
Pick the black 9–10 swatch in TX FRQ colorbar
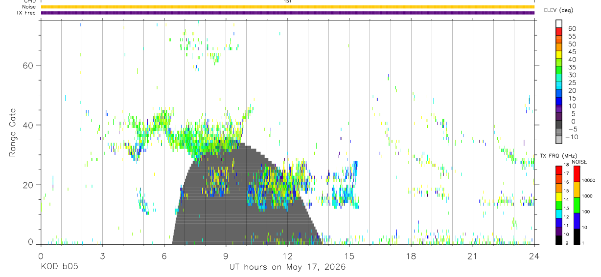[x=558, y=240]
